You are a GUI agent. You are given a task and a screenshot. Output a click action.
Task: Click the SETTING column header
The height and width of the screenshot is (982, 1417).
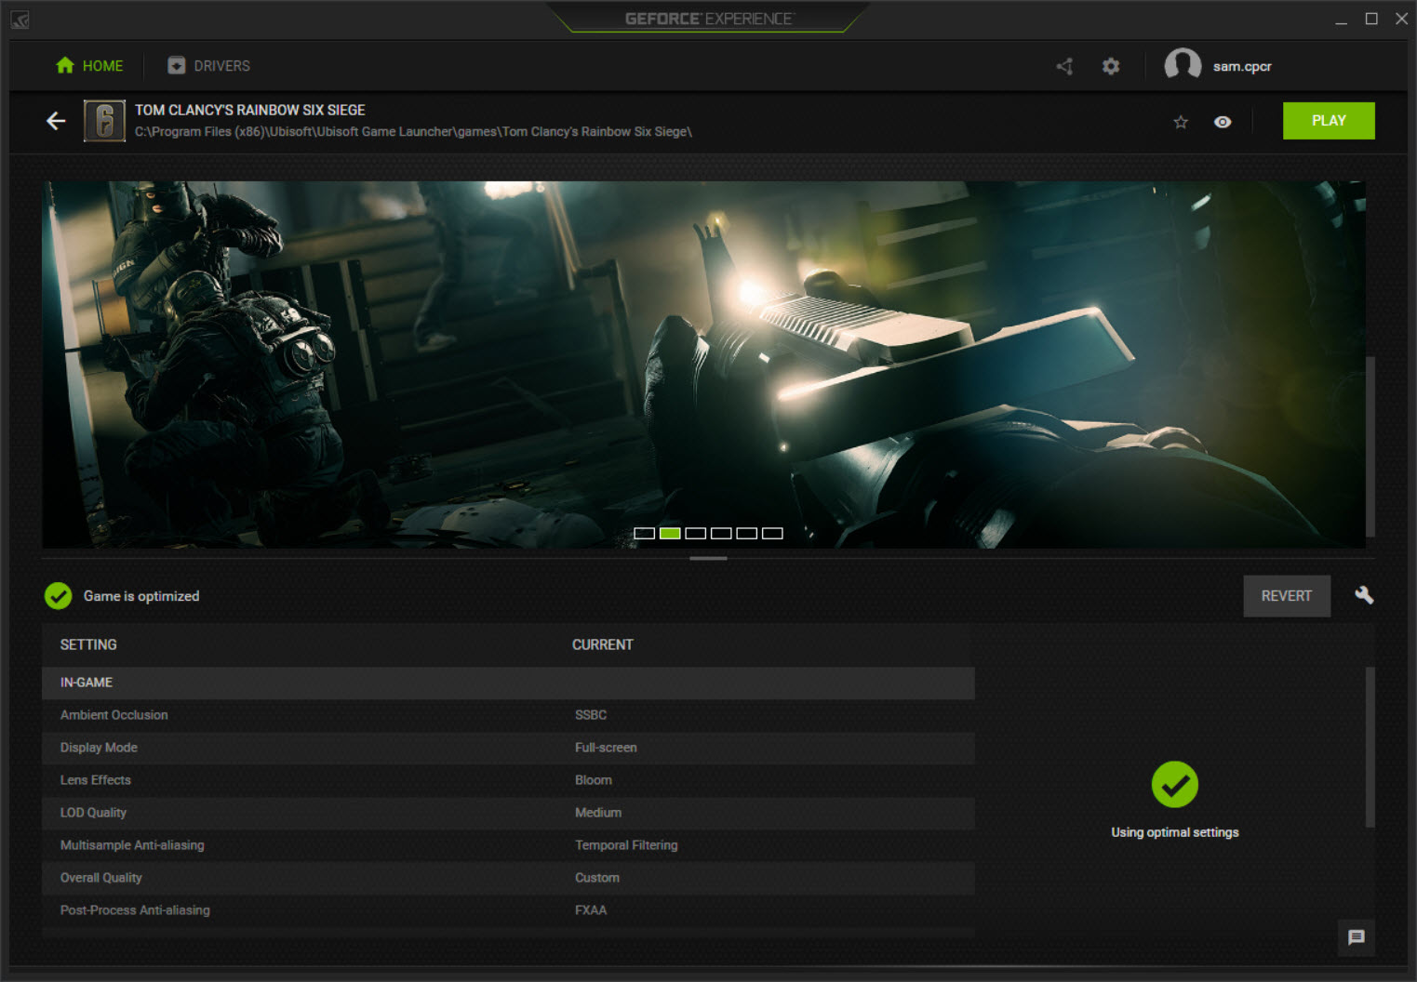[x=88, y=644]
